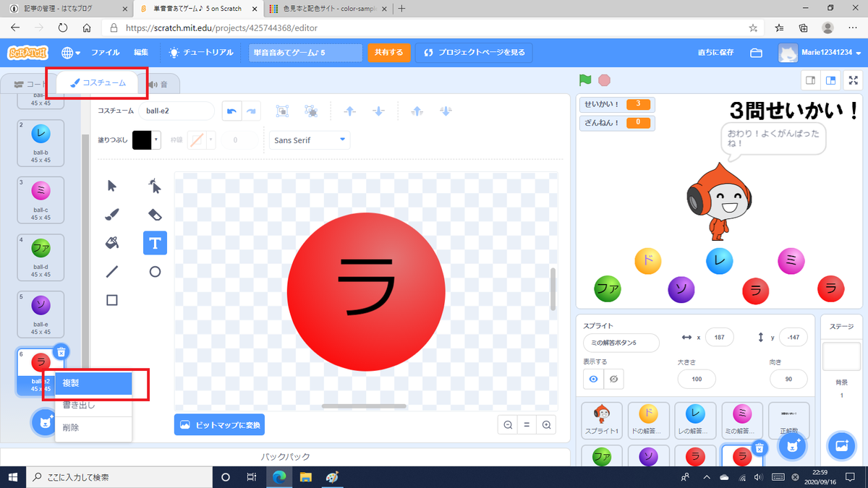Select costume 3 ミ ball-c thumbnail

[41, 200]
